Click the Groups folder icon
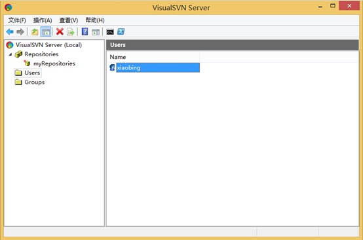 pyautogui.click(x=18, y=82)
